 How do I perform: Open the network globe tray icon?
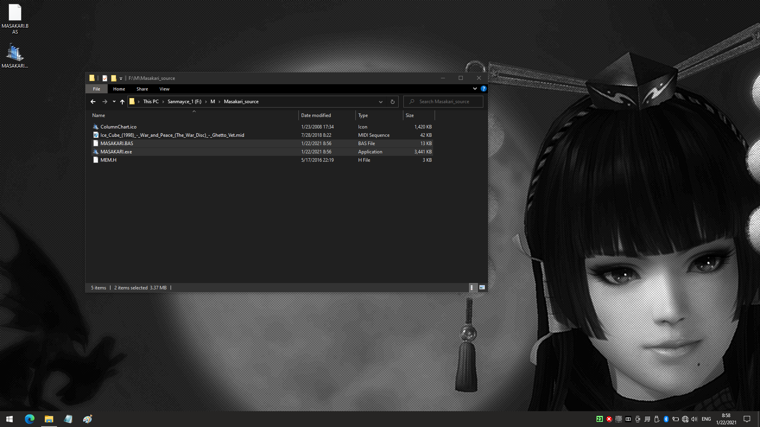(x=685, y=419)
